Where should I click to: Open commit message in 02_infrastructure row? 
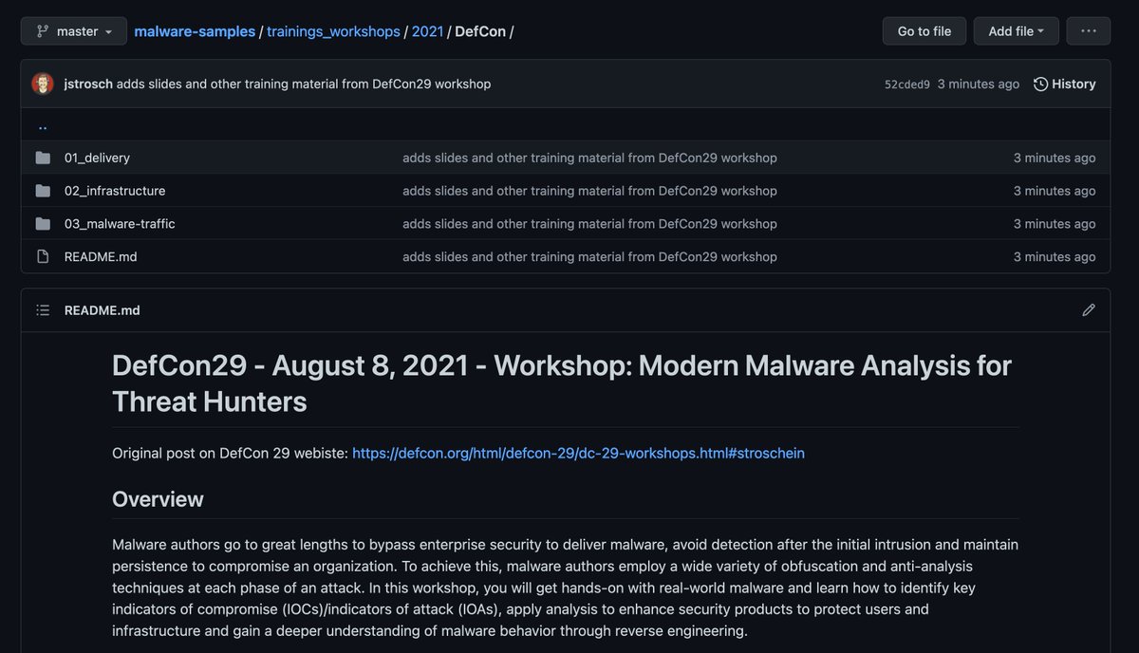point(589,191)
